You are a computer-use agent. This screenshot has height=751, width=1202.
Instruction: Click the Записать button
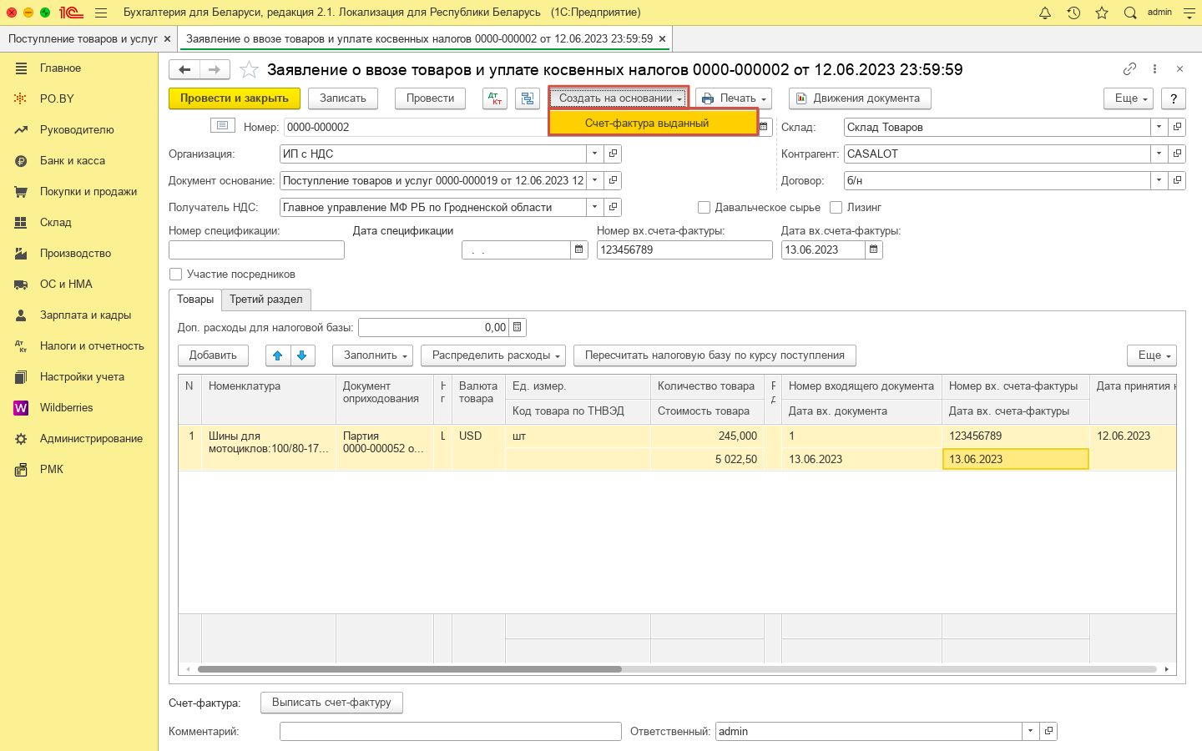343,98
